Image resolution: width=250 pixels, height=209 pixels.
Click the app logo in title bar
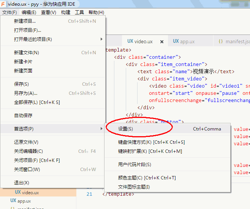(x=3, y=4)
